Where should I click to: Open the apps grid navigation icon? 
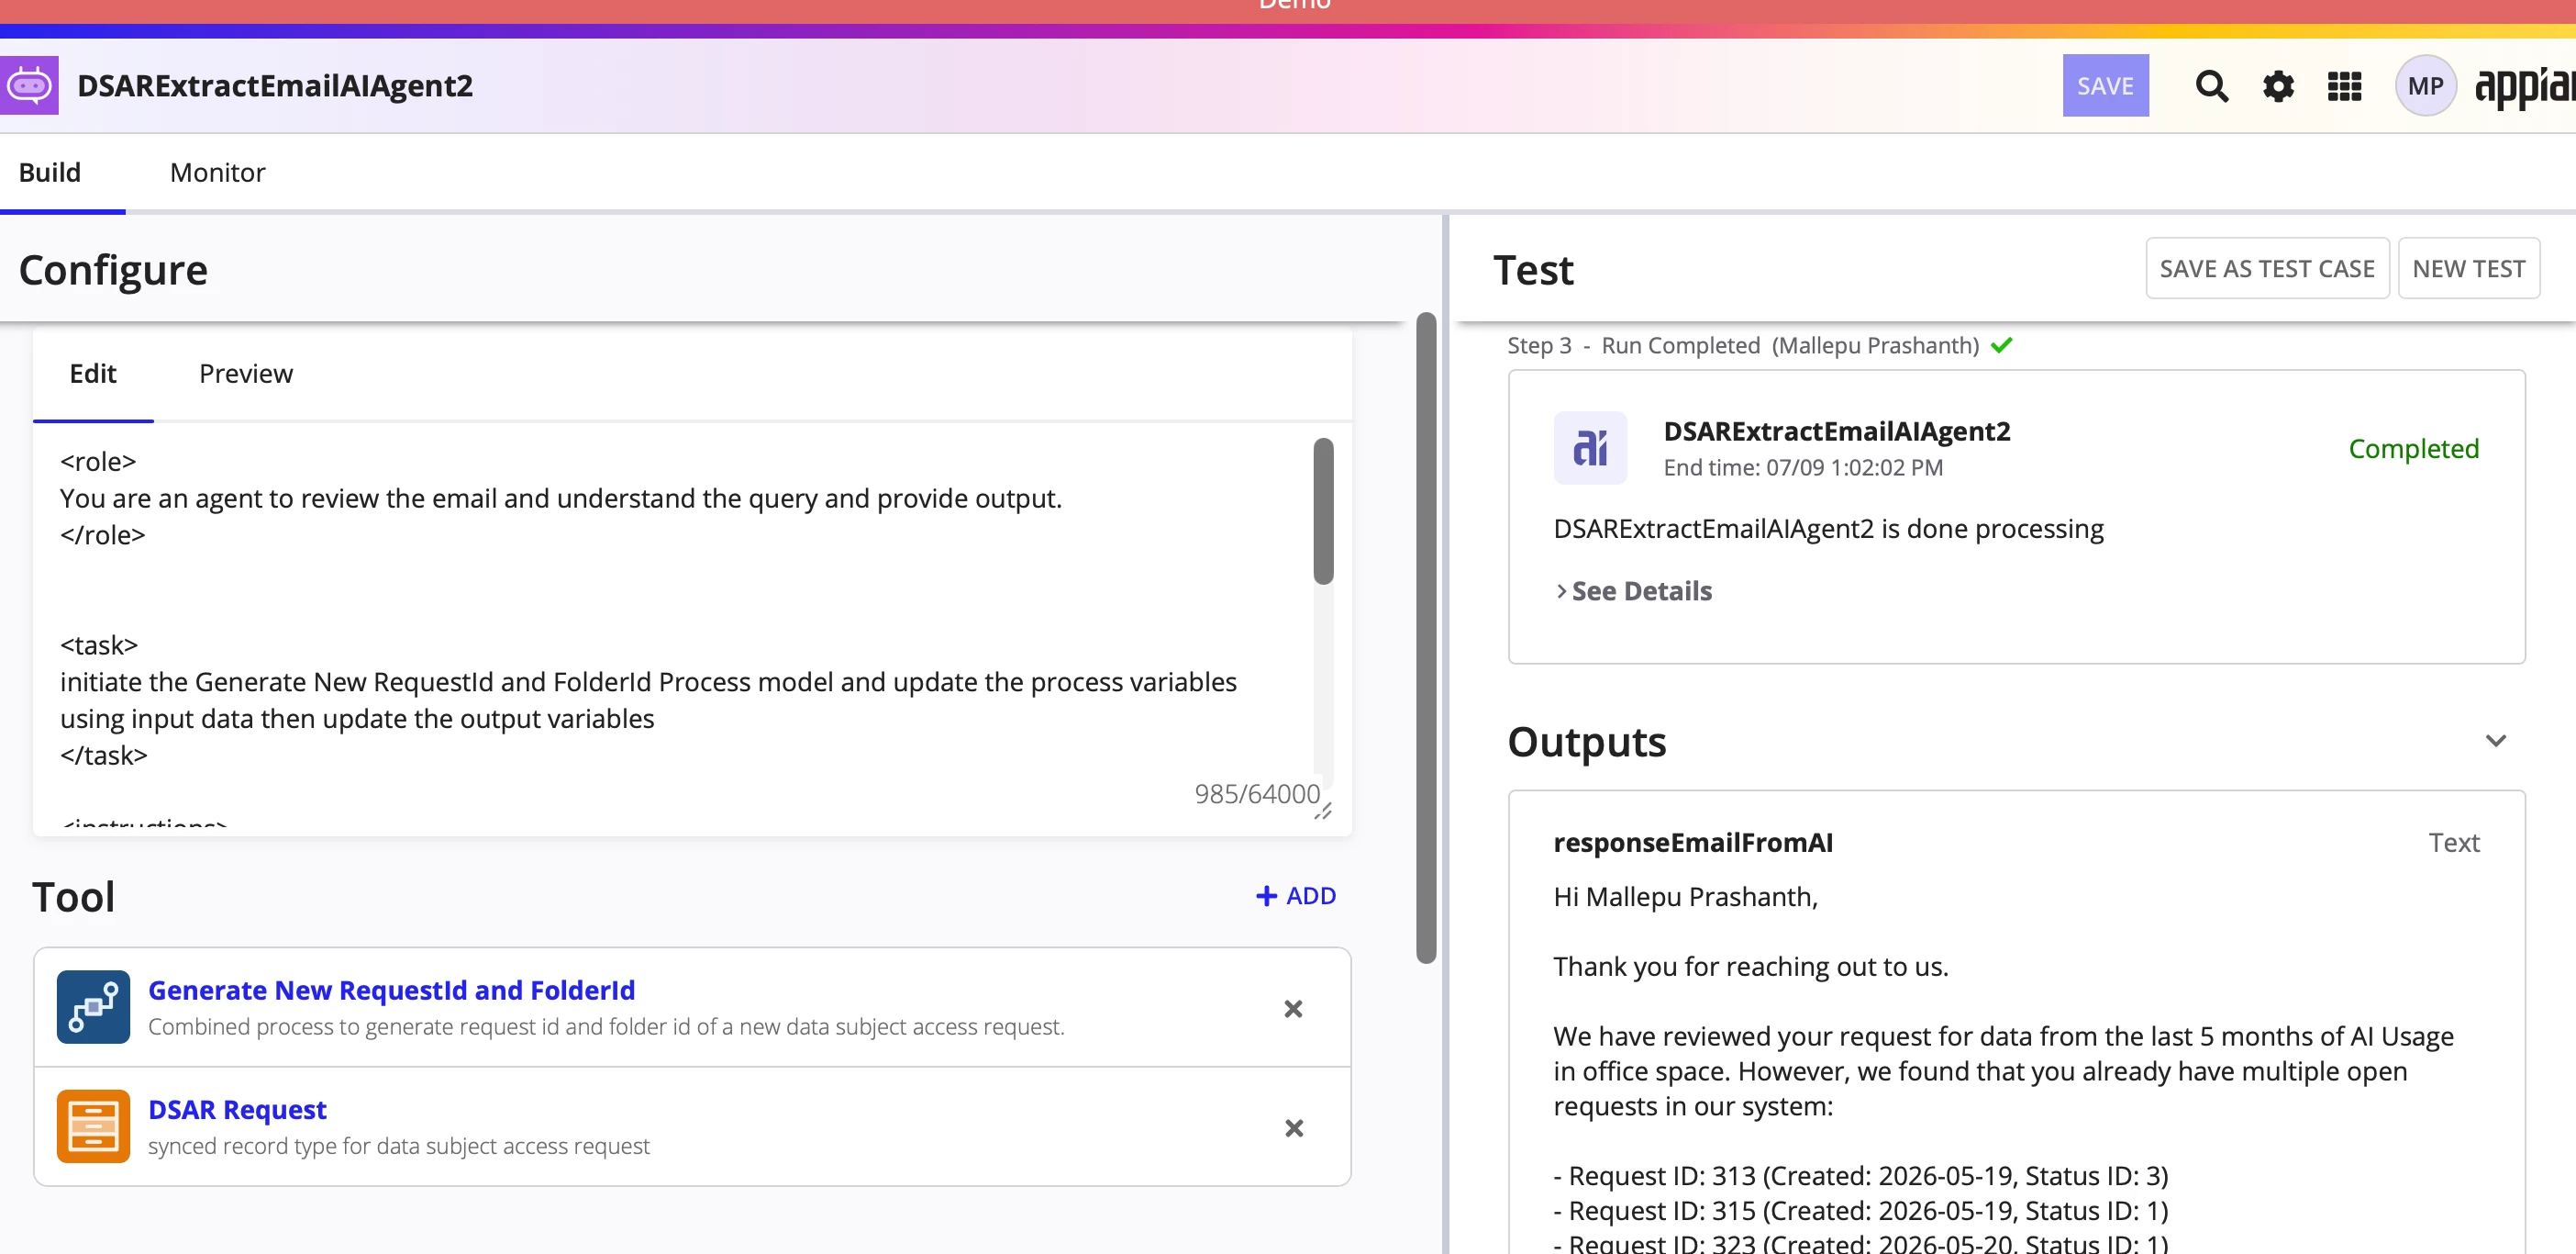coord(2344,86)
